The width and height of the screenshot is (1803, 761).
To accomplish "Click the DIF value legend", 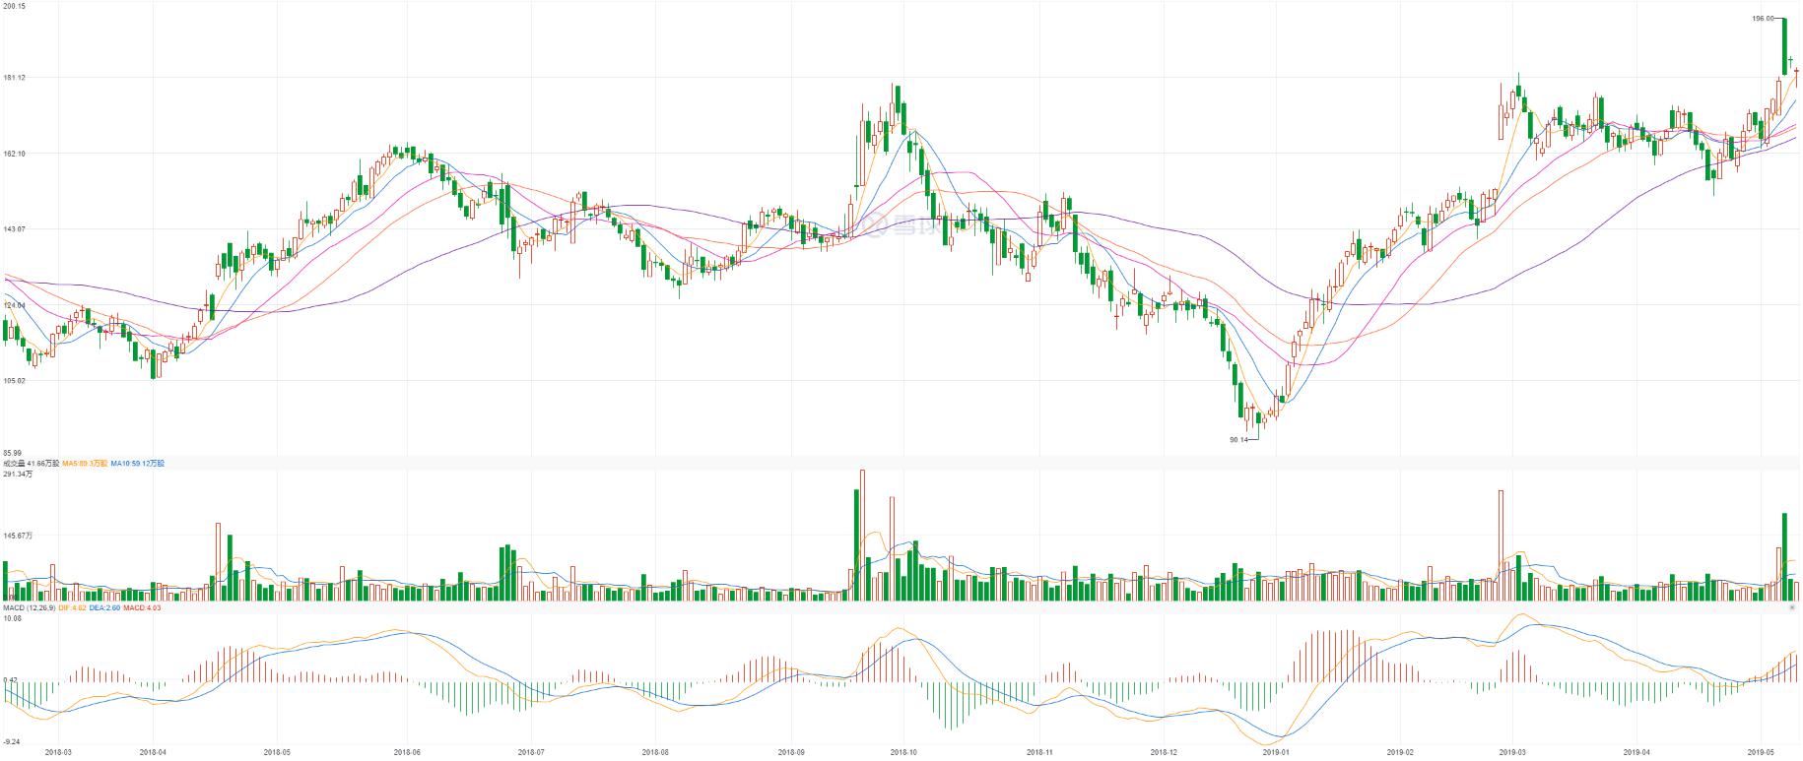I will (x=73, y=608).
